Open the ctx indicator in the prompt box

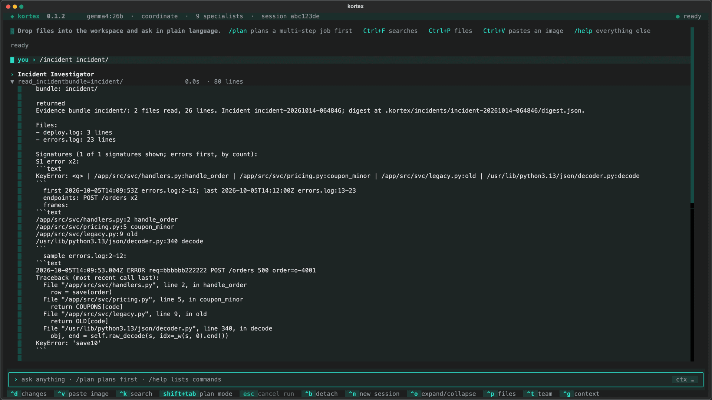coord(685,379)
